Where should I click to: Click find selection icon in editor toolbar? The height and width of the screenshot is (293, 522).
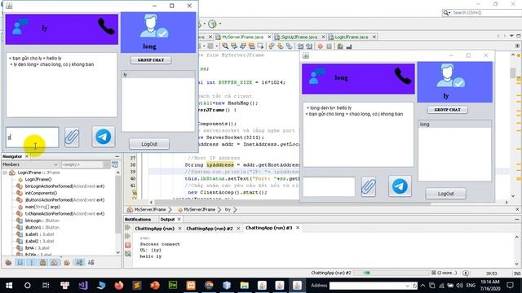(225, 46)
